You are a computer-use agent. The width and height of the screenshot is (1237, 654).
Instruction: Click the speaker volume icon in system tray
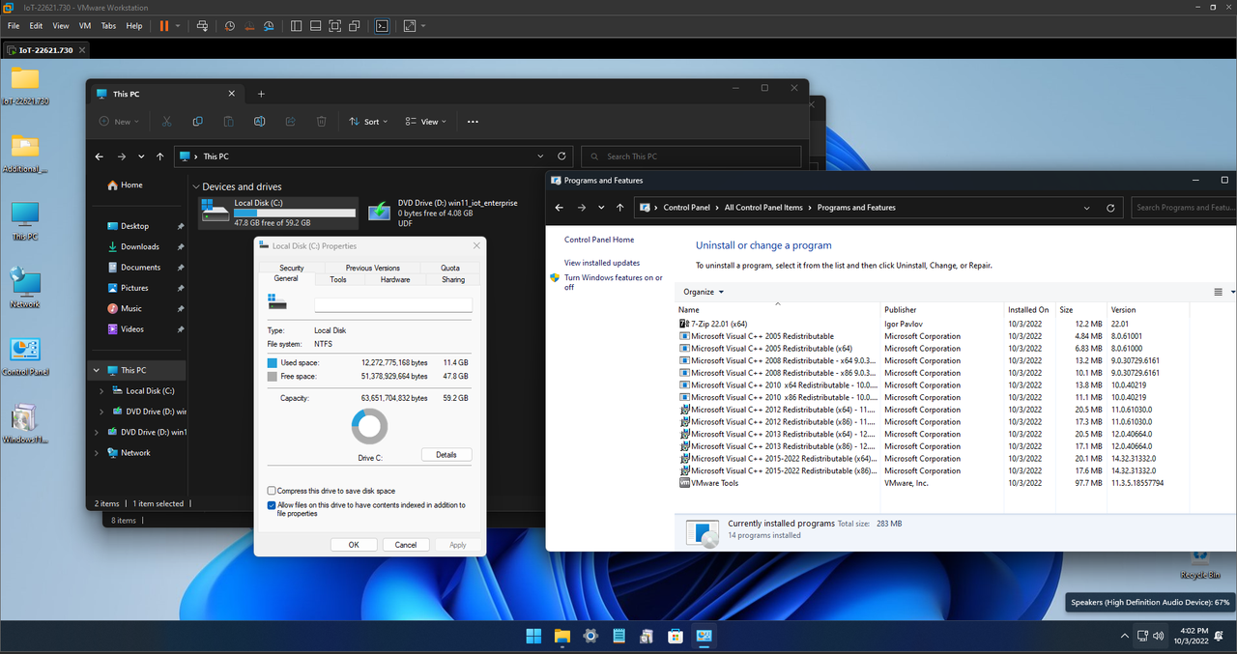click(1158, 636)
